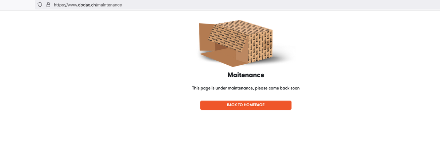Screen dimensions: 440x148
Task: Click the Maitenance heading
Action: tap(246, 75)
